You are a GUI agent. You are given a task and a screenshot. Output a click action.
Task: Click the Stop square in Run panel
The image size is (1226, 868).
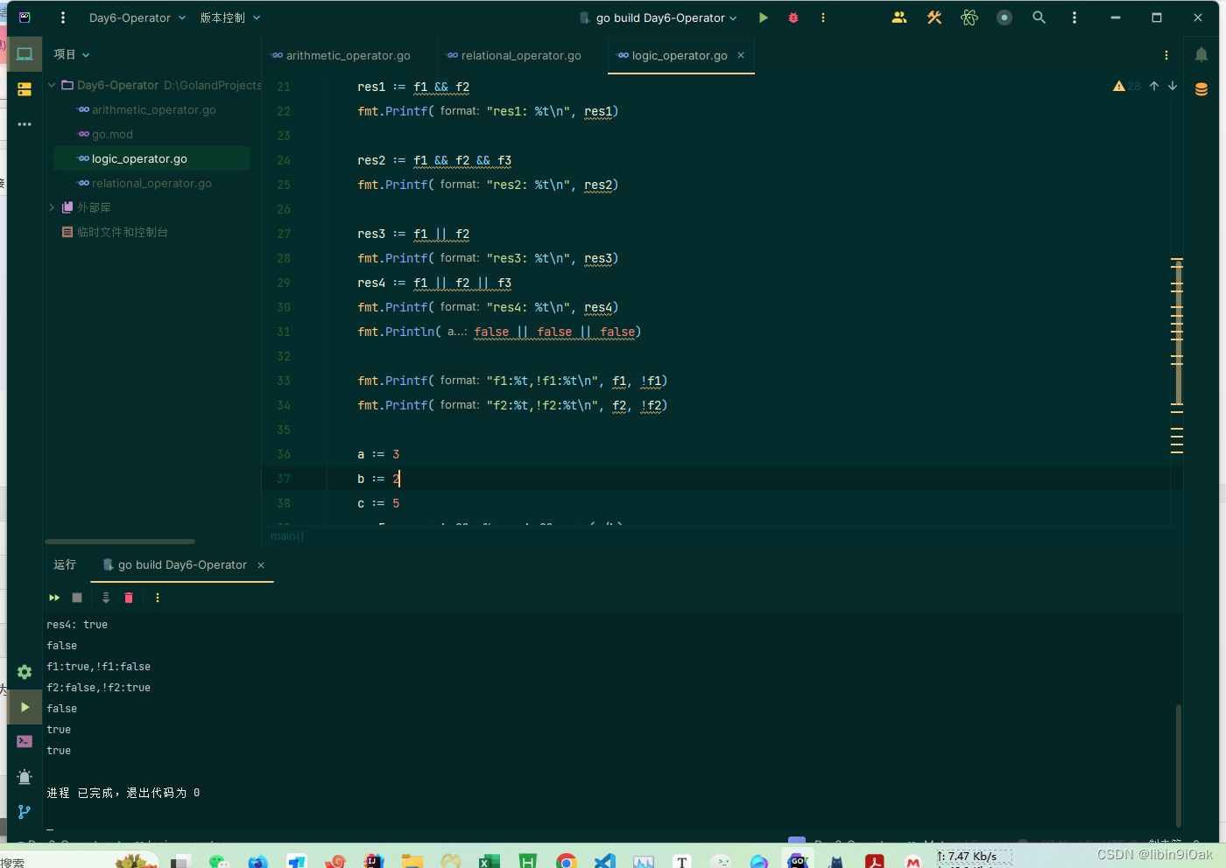(x=77, y=598)
